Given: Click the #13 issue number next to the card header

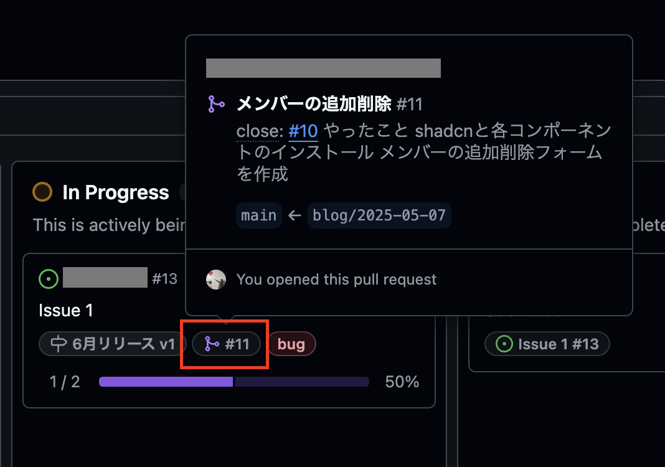Looking at the screenshot, I should 165,278.
